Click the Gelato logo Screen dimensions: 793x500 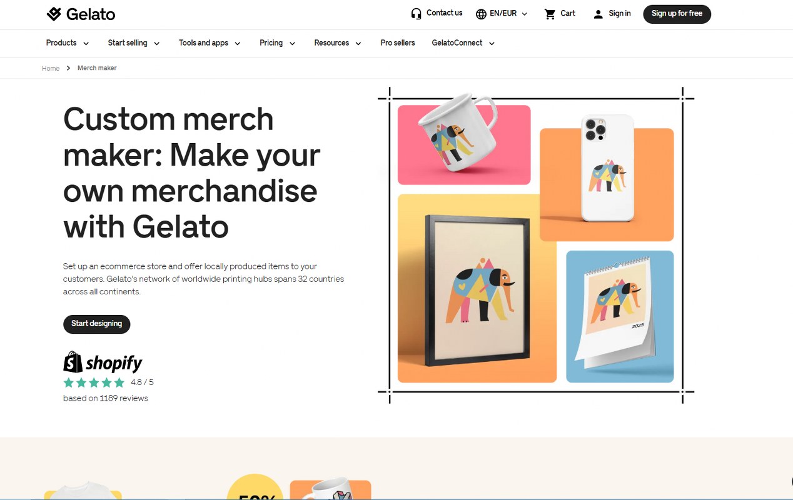point(81,14)
